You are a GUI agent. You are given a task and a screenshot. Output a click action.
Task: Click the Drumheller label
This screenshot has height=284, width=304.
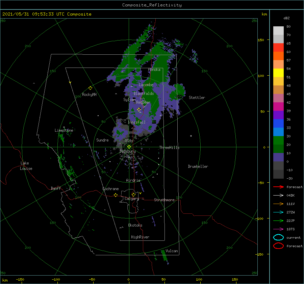(198, 166)
